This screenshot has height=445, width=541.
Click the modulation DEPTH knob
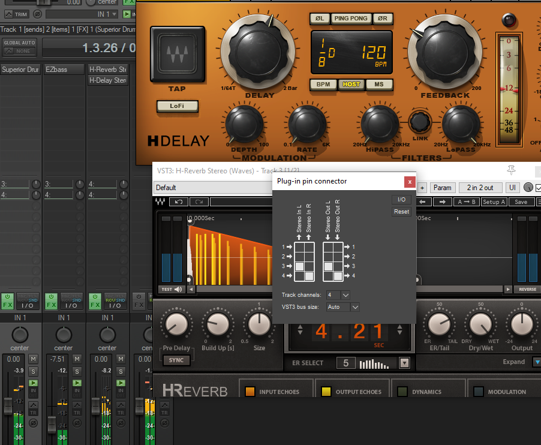pyautogui.click(x=244, y=125)
